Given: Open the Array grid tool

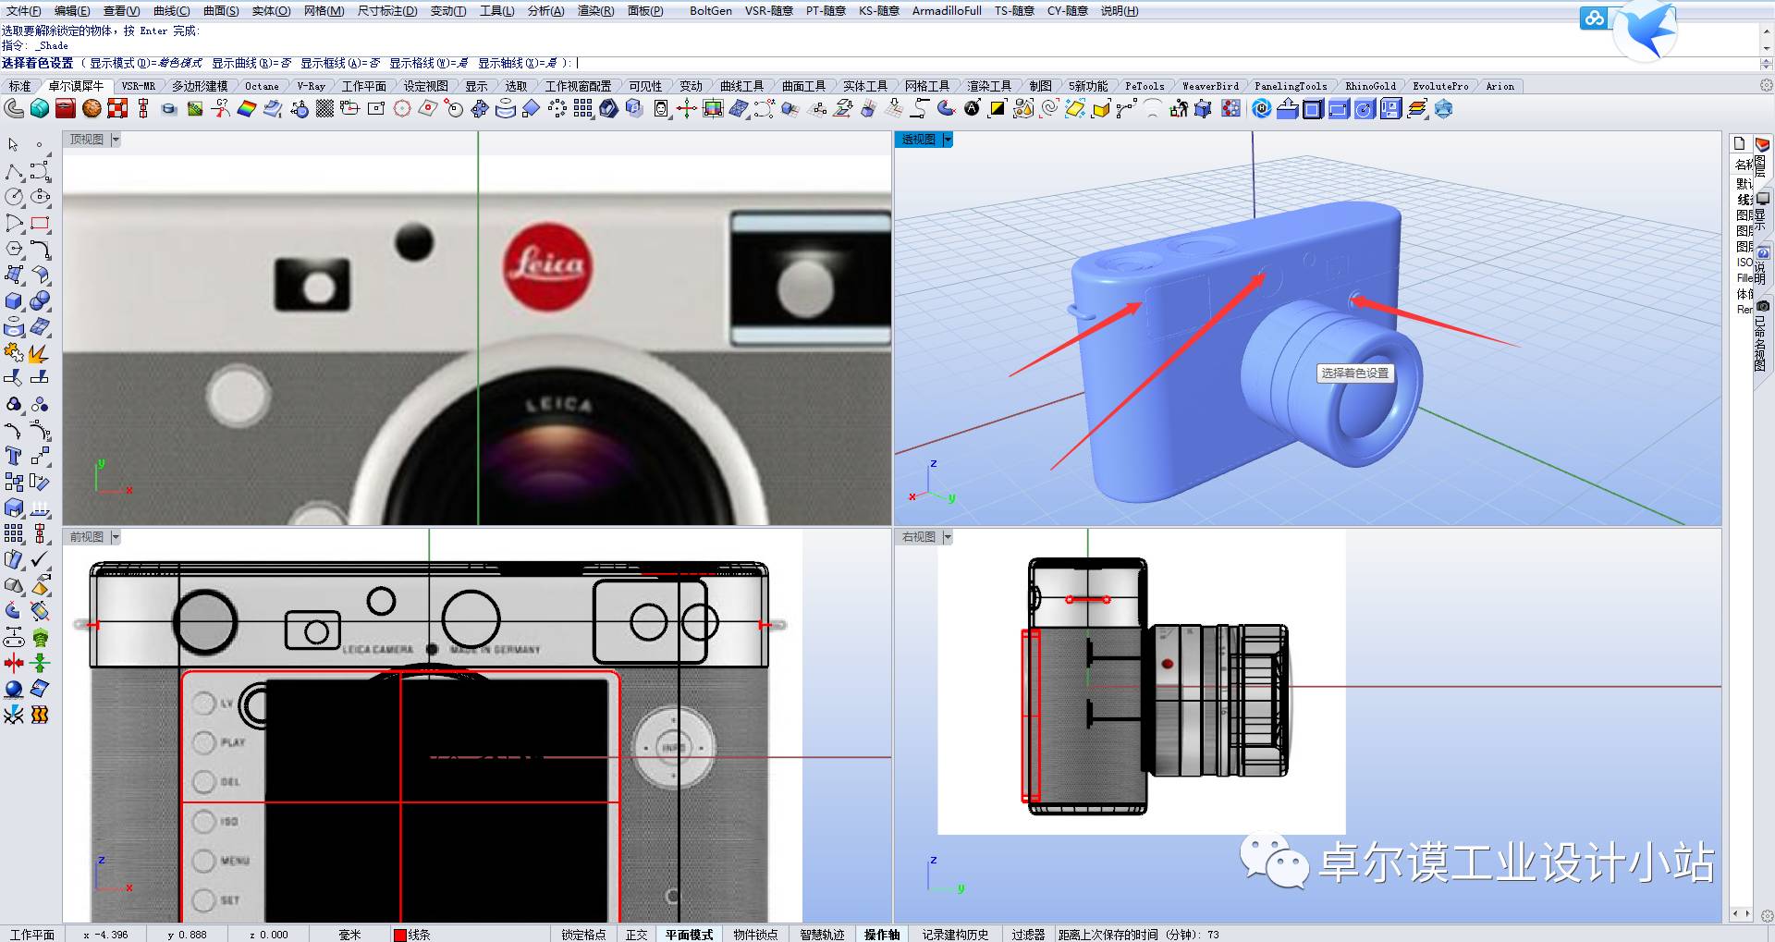Looking at the screenshot, I should (x=13, y=533).
